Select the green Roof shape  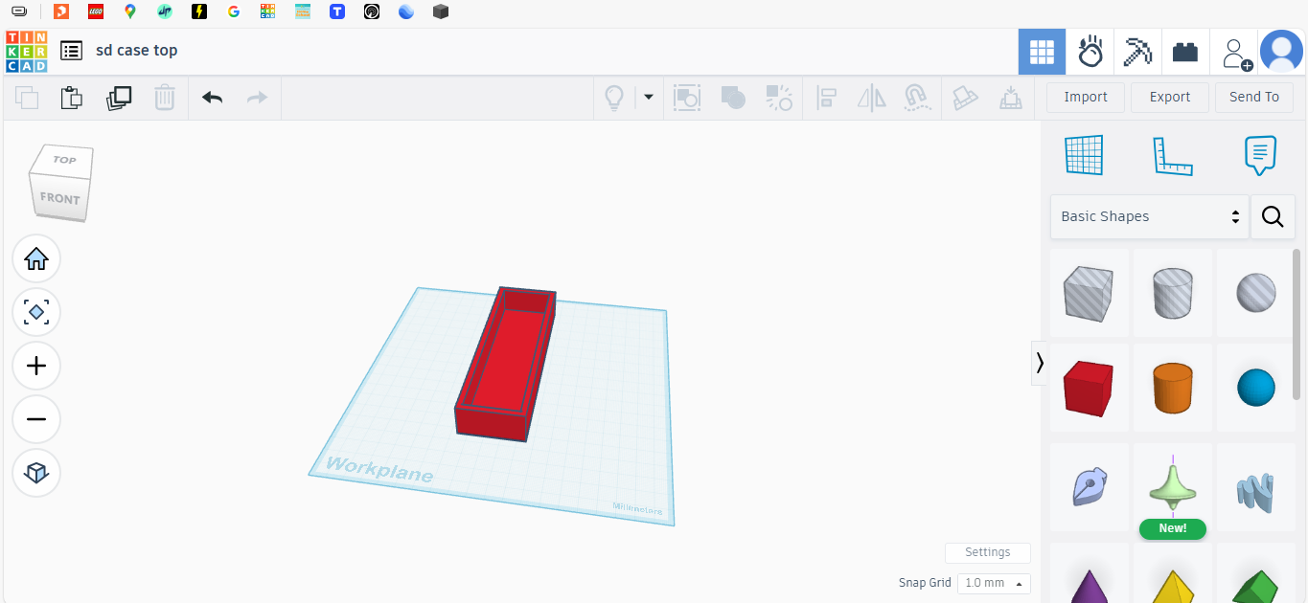point(1256,585)
